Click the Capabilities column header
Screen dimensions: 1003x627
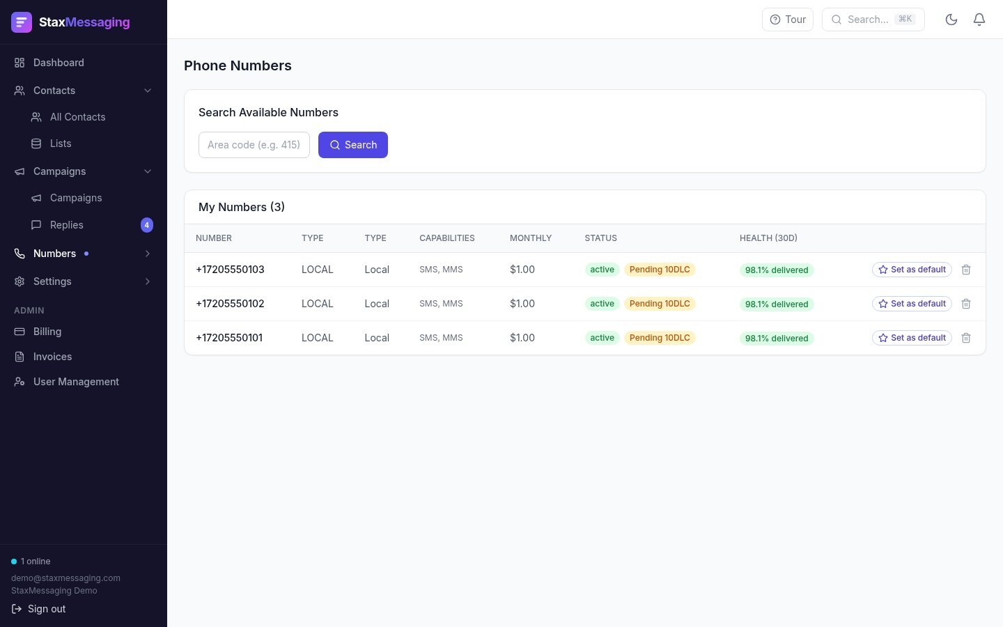(447, 238)
